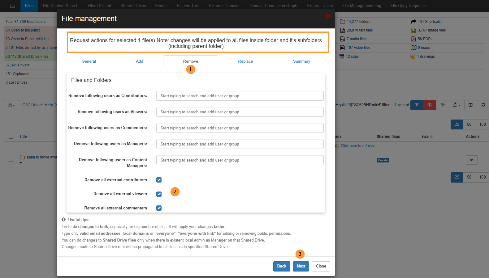Click 30,112 Shared Drive Files stat
This screenshot has height=278, width=489.
[27, 57]
